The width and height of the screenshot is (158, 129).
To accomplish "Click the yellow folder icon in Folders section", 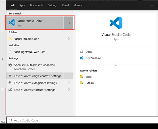I will [x=10, y=39].
